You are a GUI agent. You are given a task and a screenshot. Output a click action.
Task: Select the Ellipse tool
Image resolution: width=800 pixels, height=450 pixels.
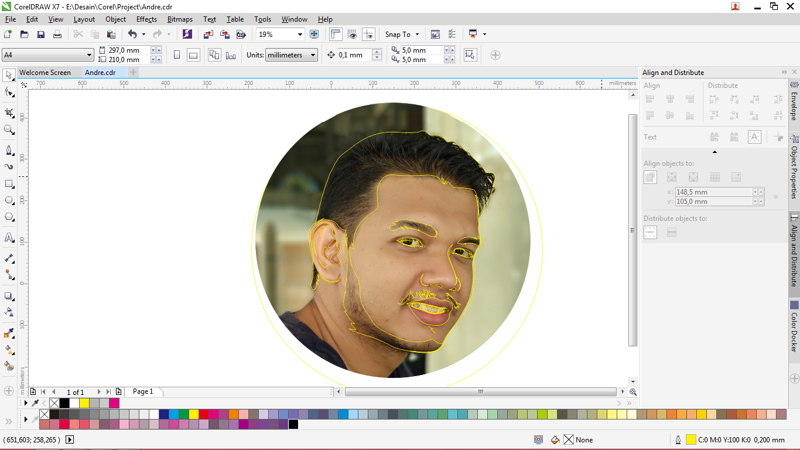click(x=9, y=200)
